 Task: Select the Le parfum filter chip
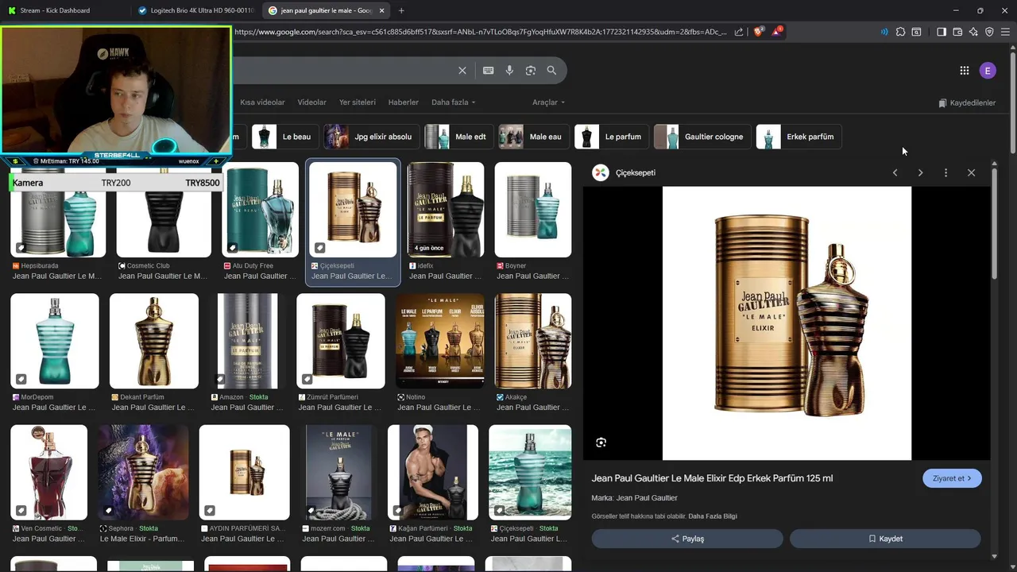tap(611, 137)
